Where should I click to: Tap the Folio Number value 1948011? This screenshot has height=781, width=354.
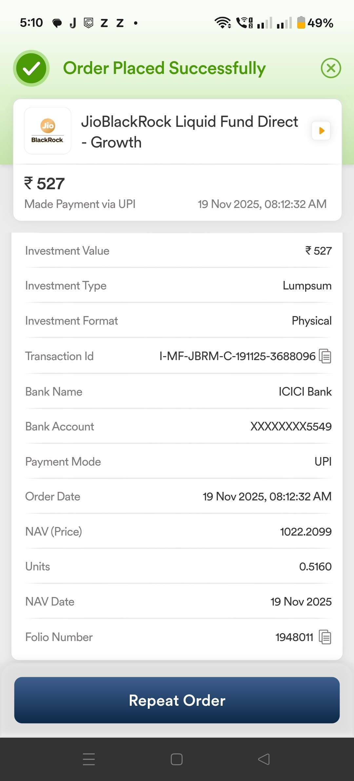(x=294, y=637)
